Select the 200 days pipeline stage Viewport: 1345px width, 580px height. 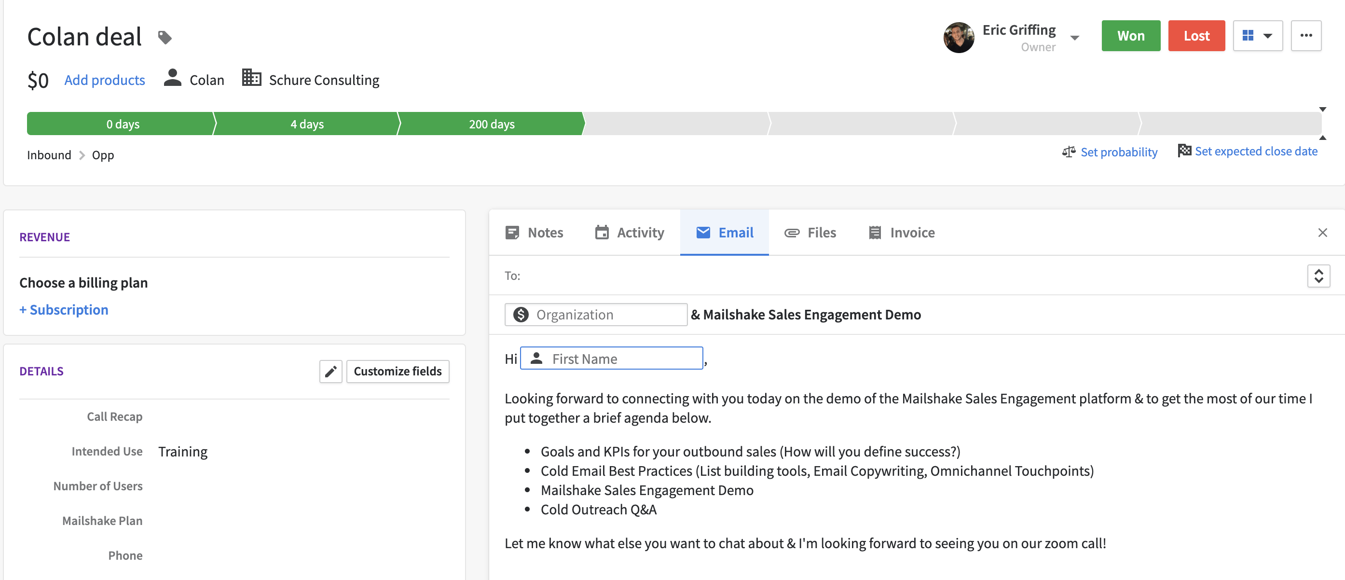491,124
